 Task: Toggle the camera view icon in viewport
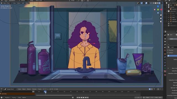pos(161,21)
